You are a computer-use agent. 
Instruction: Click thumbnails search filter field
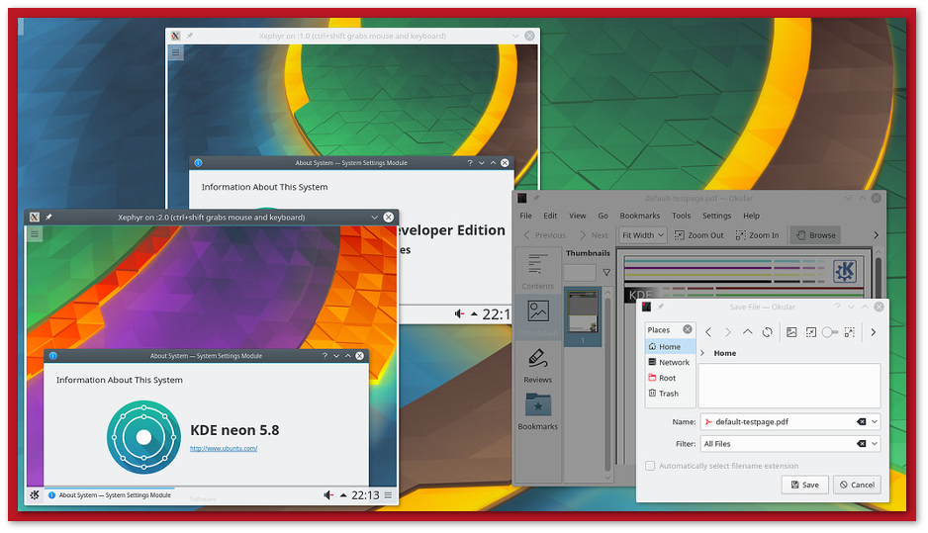(580, 273)
